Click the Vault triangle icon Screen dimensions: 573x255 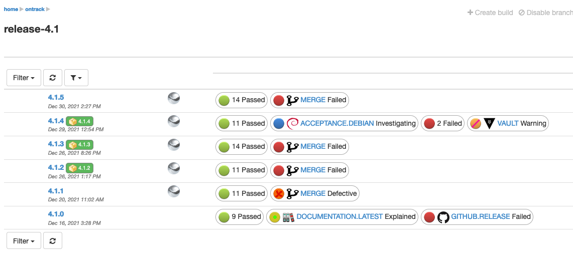tap(490, 123)
